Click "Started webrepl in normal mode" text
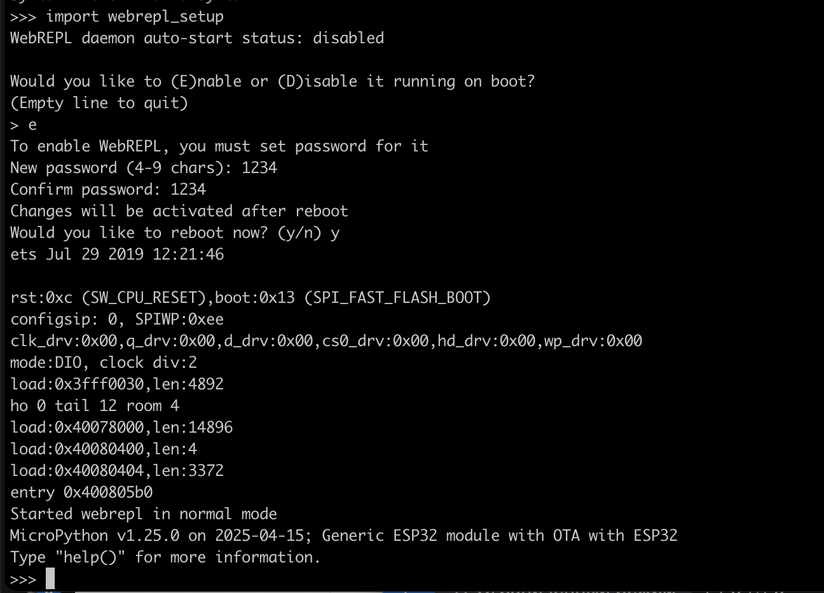This screenshot has width=824, height=593. (x=144, y=514)
